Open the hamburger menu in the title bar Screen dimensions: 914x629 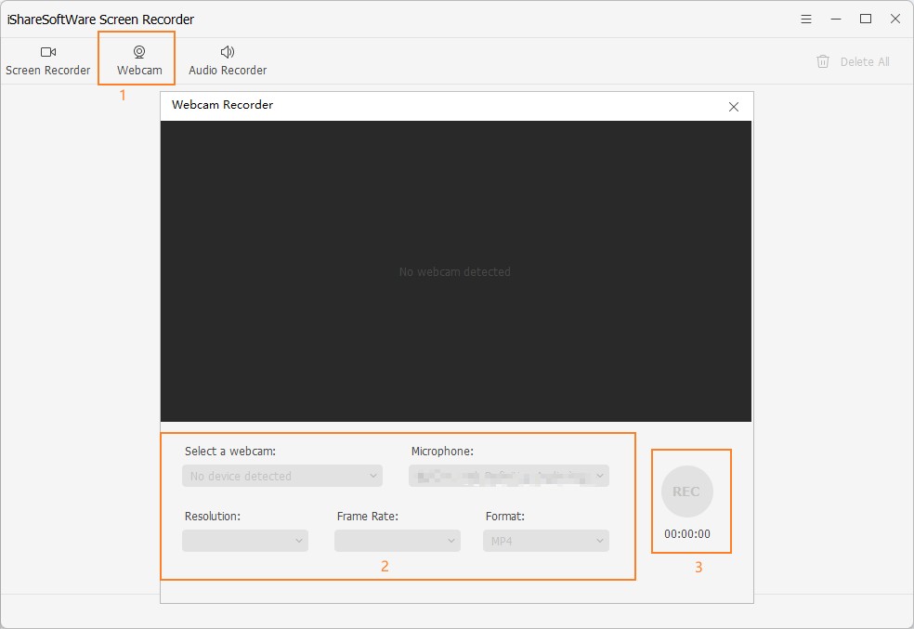(x=806, y=19)
